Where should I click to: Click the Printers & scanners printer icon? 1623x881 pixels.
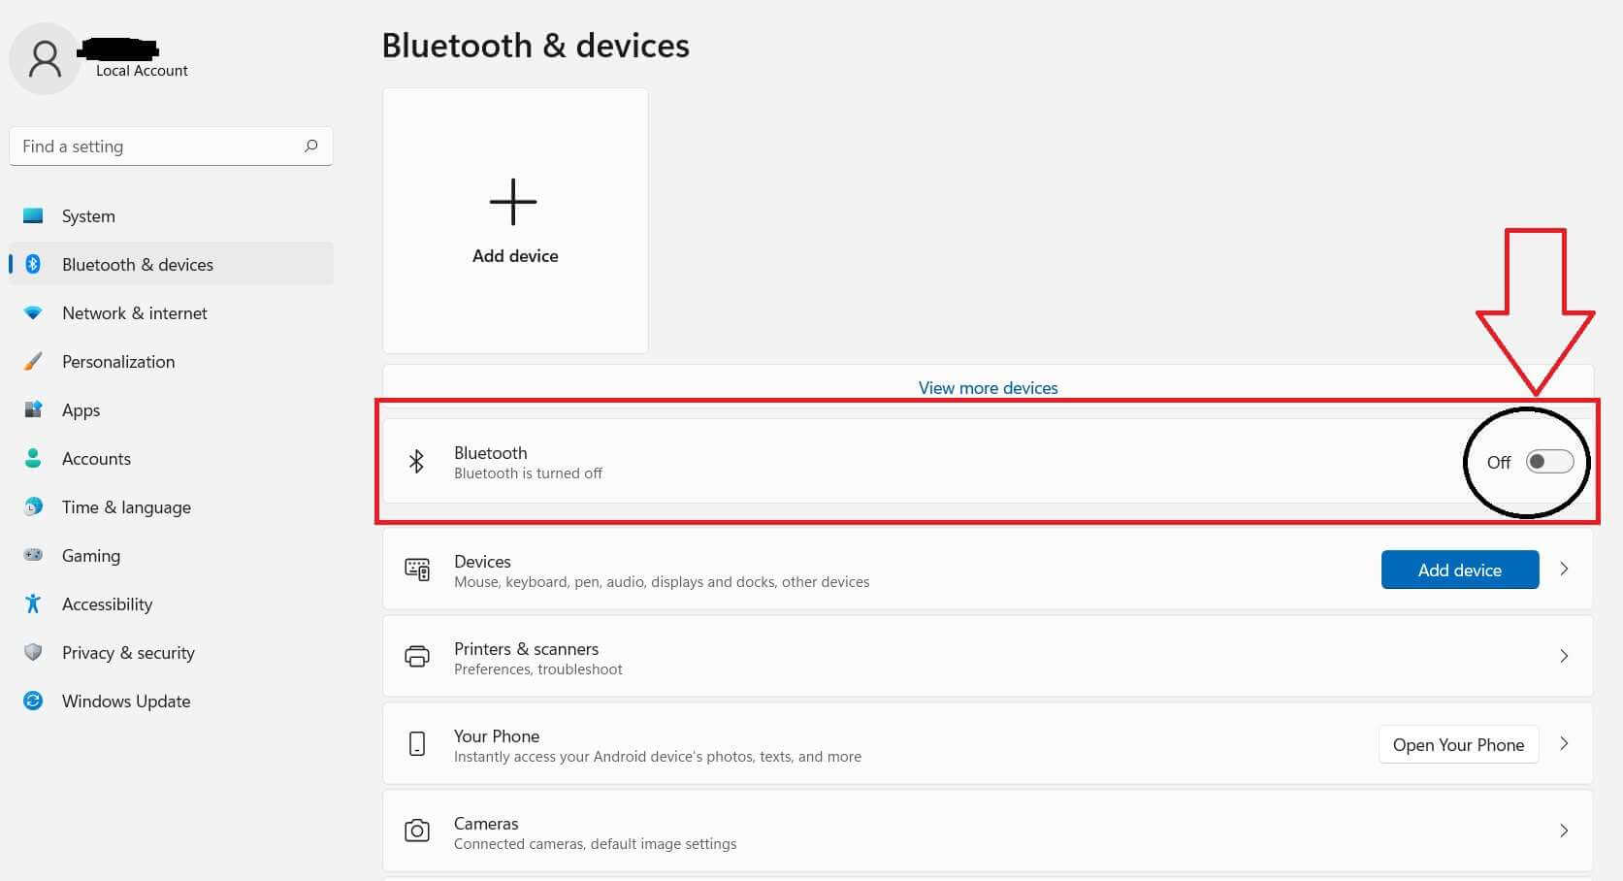click(417, 657)
